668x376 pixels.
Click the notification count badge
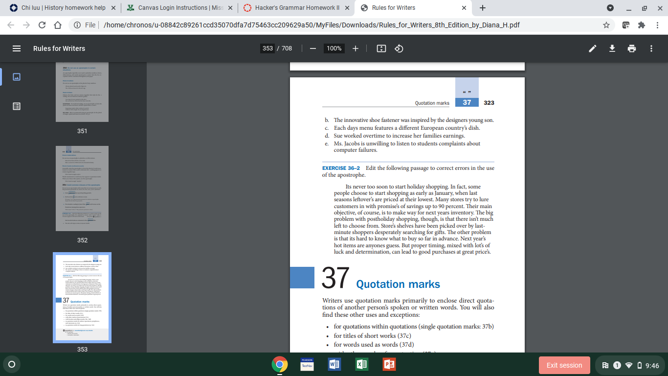coord(617,365)
